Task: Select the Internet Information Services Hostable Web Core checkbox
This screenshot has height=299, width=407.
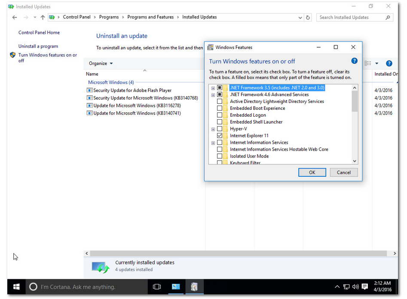Action: point(220,149)
